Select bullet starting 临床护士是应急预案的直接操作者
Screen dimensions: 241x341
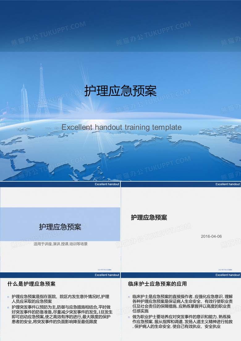click(x=183, y=304)
